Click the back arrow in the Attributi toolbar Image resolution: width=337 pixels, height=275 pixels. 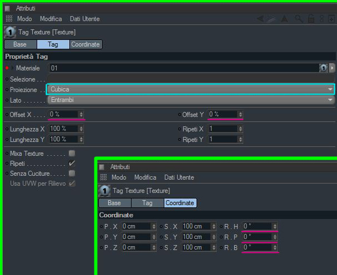click(260, 19)
